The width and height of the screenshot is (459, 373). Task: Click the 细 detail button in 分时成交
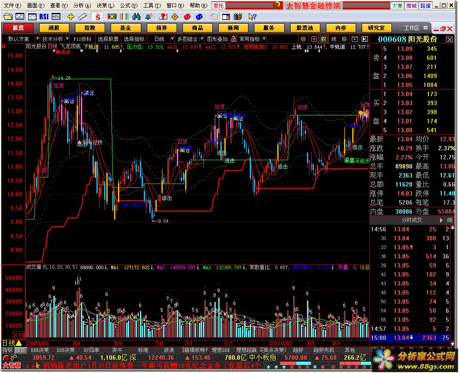450,220
